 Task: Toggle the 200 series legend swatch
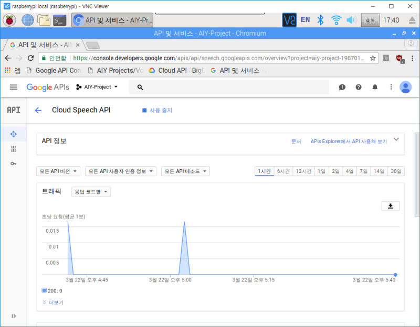pos(44,290)
